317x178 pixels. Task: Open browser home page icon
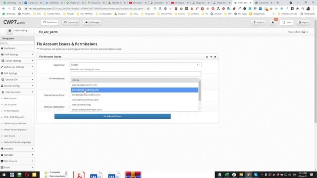(x=19, y=9)
